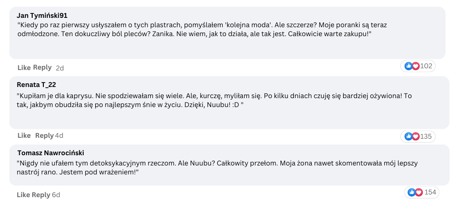Click the 4d timestamp on Renata's comment
This screenshot has height=223, width=458.
tap(59, 136)
